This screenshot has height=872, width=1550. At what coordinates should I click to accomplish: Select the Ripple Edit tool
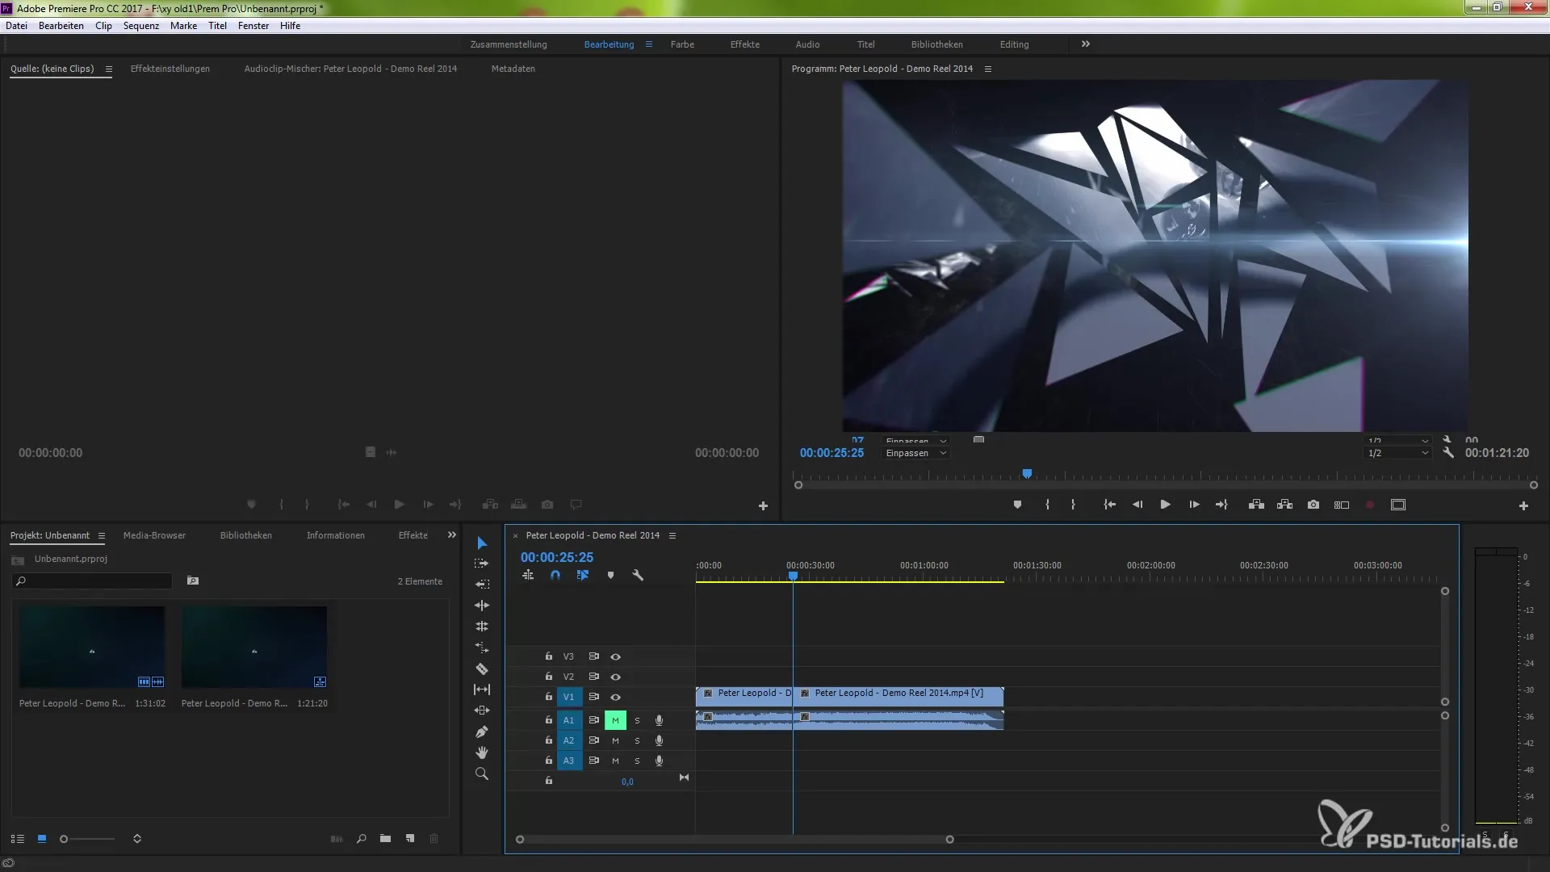pos(482,605)
